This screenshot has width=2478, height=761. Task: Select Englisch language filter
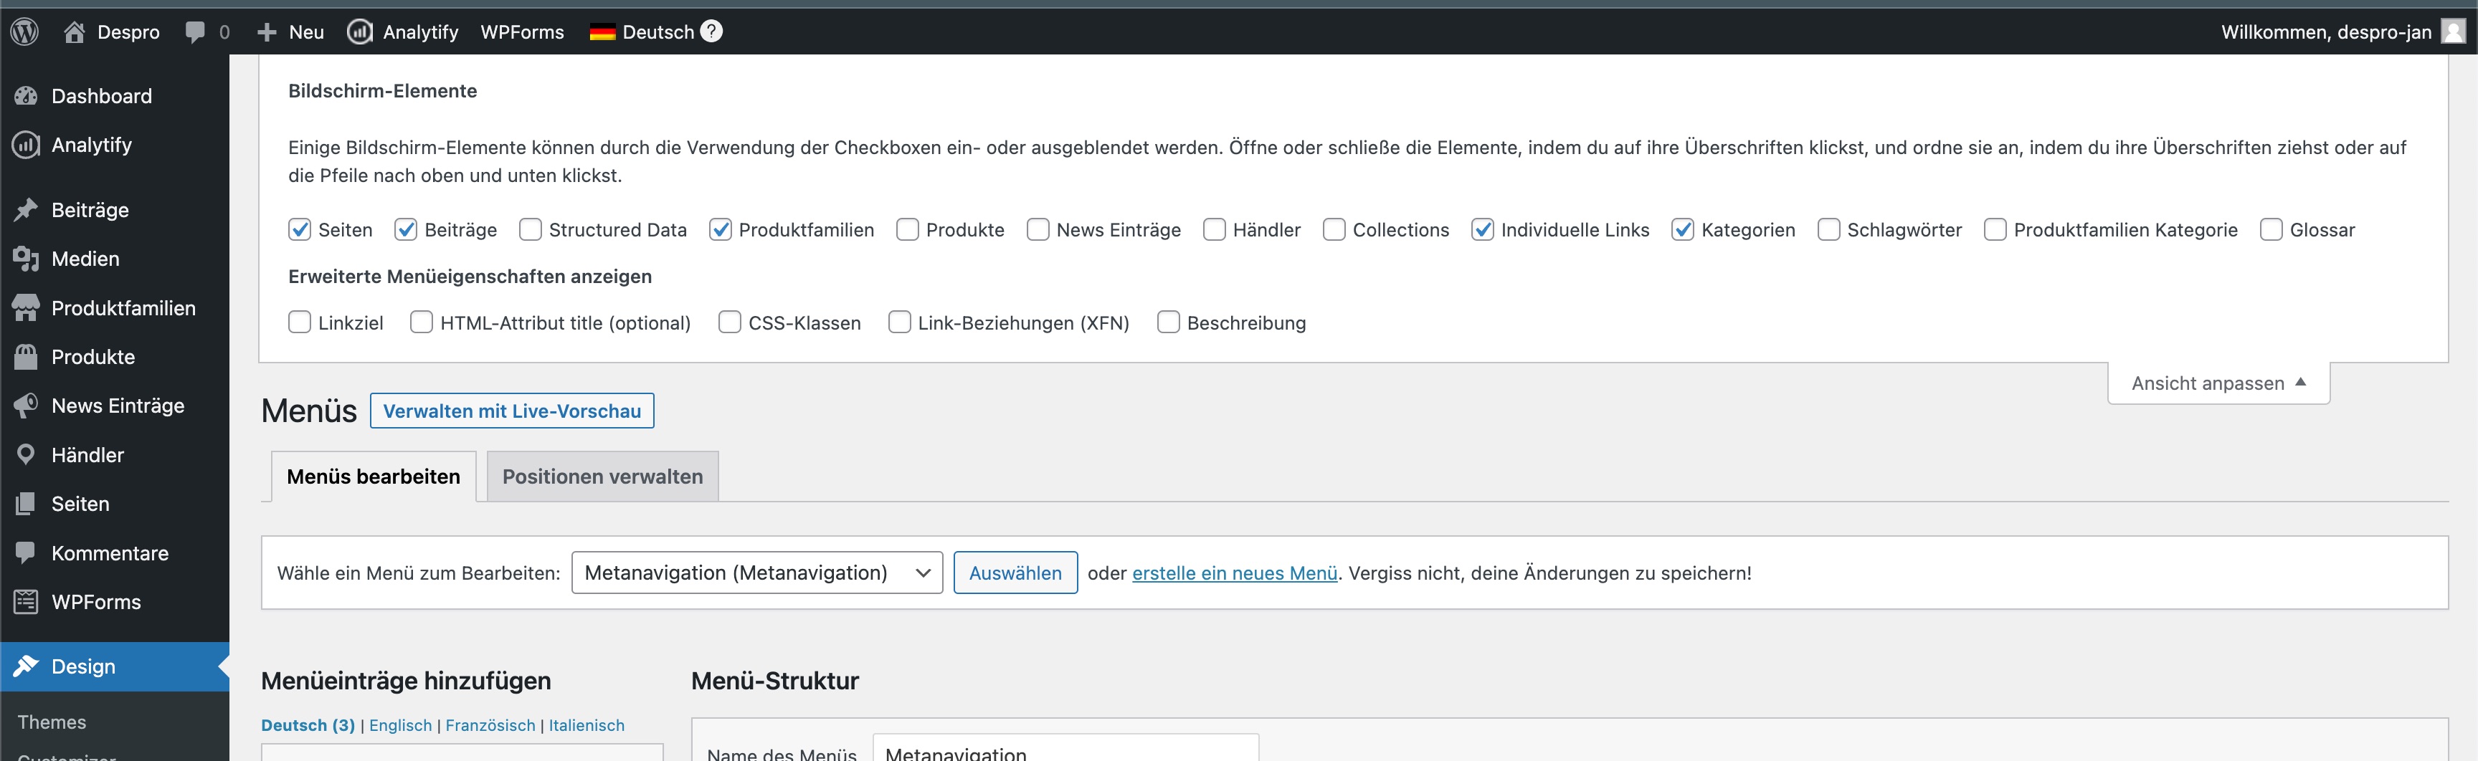400,725
